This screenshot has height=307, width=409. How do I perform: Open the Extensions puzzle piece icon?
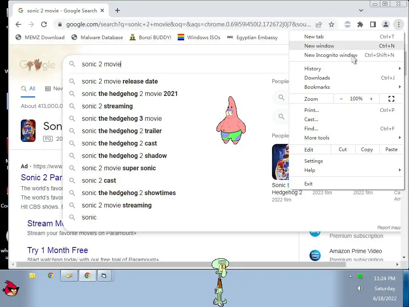point(360,24)
